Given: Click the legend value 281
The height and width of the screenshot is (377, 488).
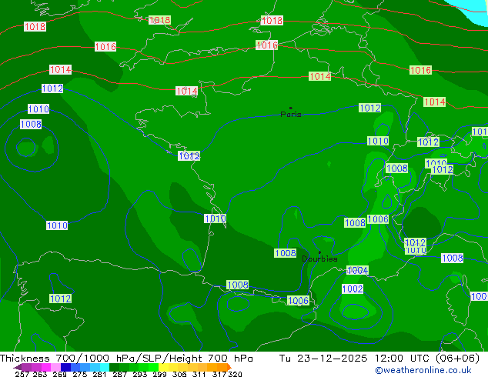Looking at the screenshot, I should point(99,374).
